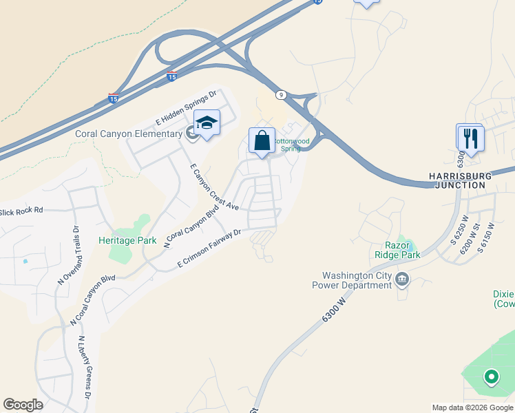515x413 pixels.
Task: Click the graduation cap school marker
Action: (207, 123)
